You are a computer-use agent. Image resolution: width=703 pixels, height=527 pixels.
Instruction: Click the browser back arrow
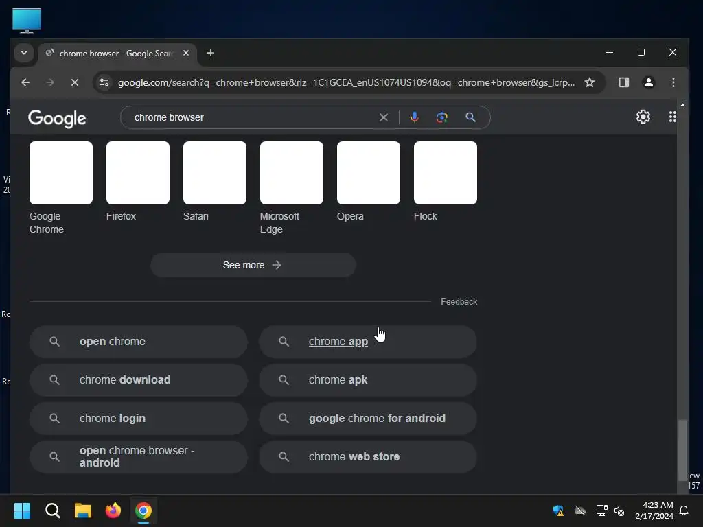point(25,82)
